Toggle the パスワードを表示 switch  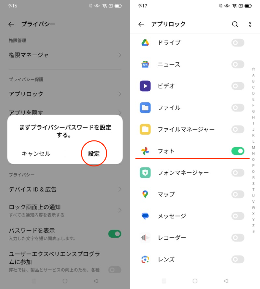[x=114, y=234]
